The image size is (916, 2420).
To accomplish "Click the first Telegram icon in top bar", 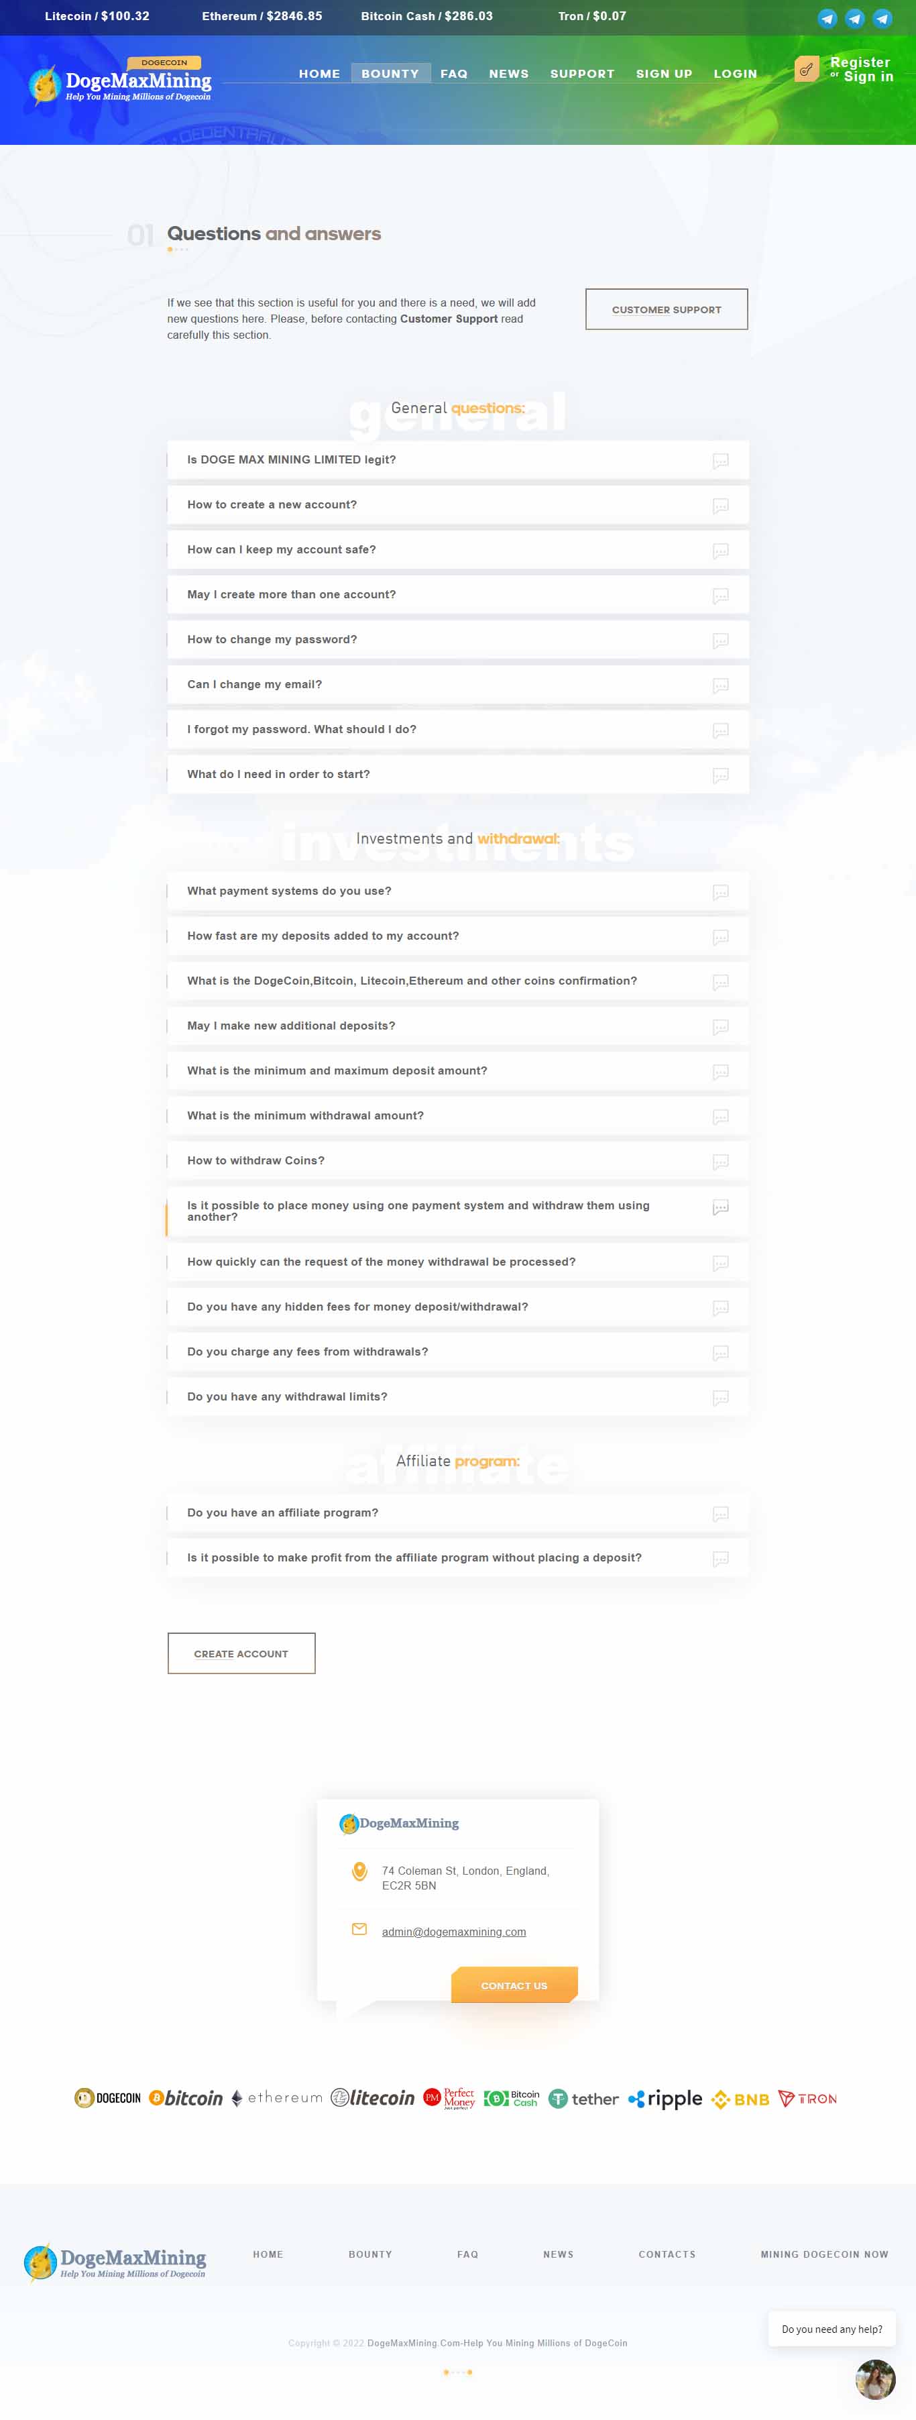I will tap(827, 18).
